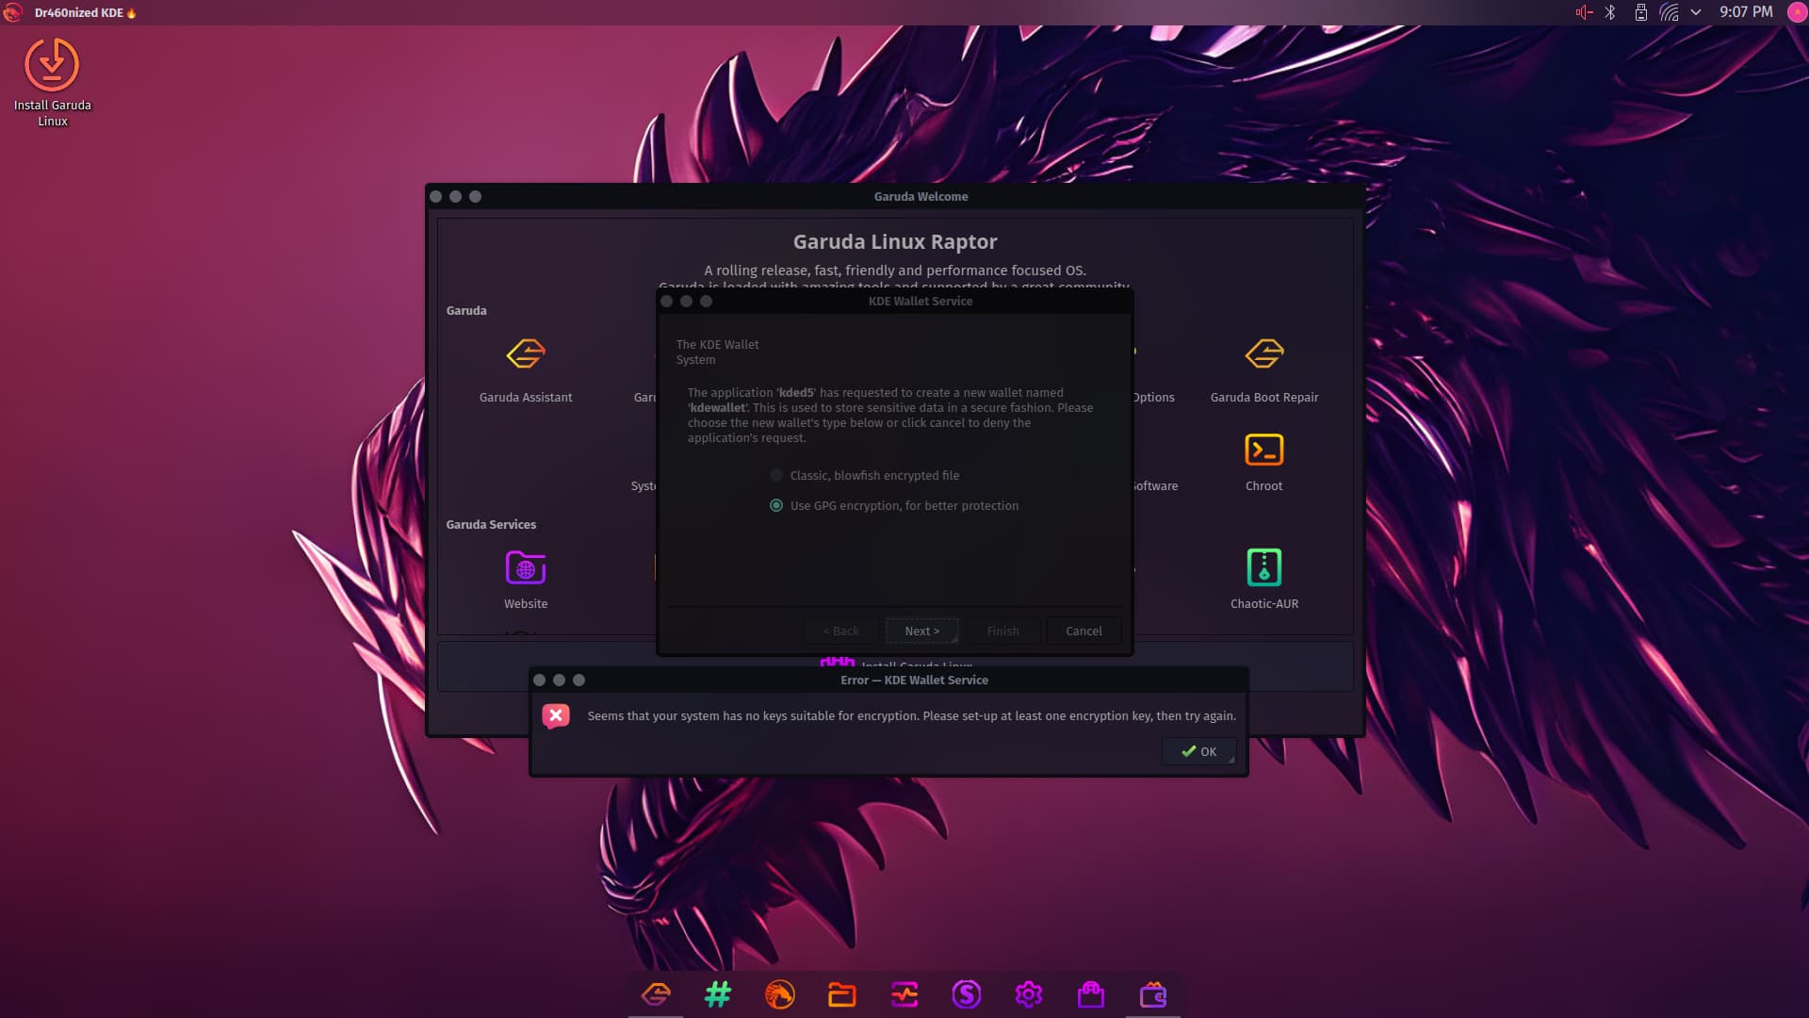This screenshot has width=1809, height=1018.
Task: Click Back in KDE Wallet wizard
Action: 840,631
